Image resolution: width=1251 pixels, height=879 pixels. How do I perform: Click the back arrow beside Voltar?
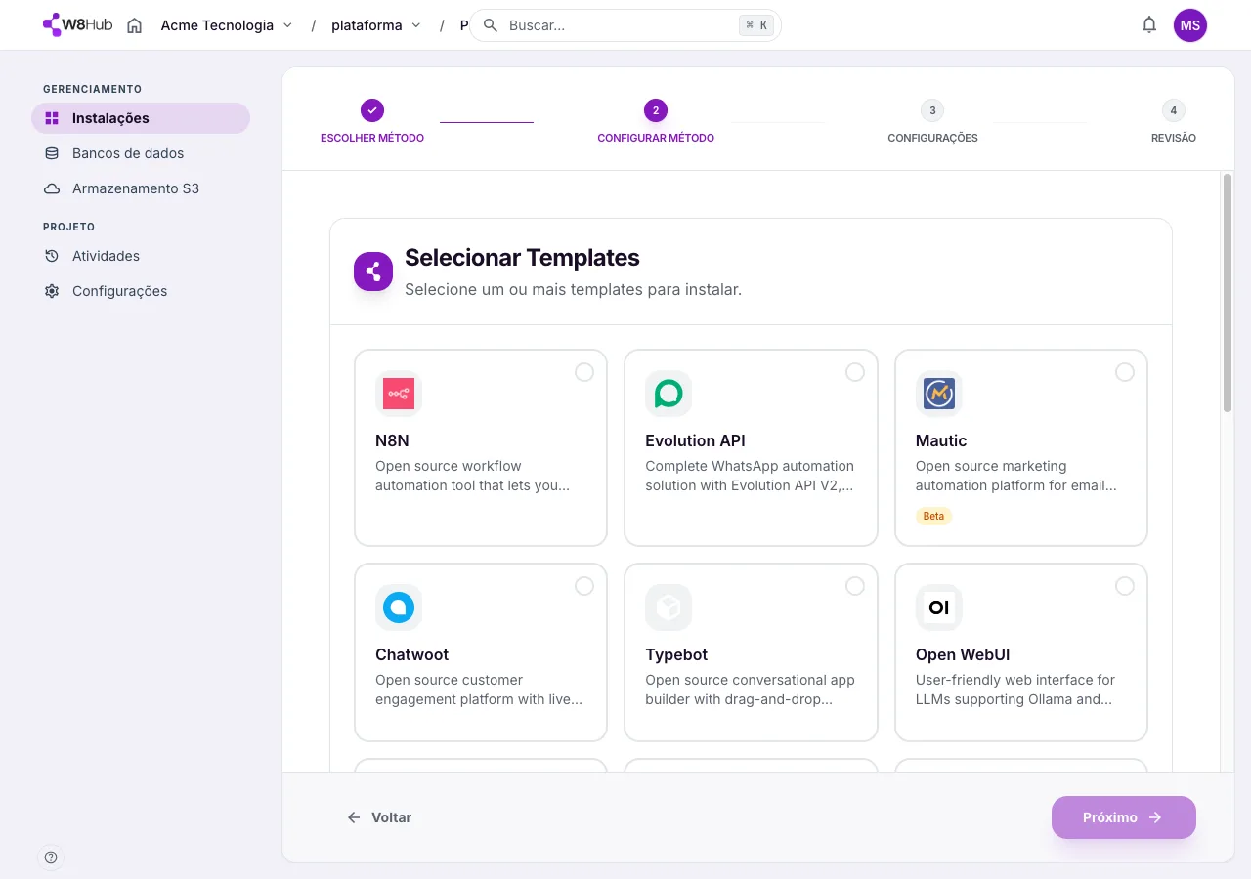(x=354, y=817)
